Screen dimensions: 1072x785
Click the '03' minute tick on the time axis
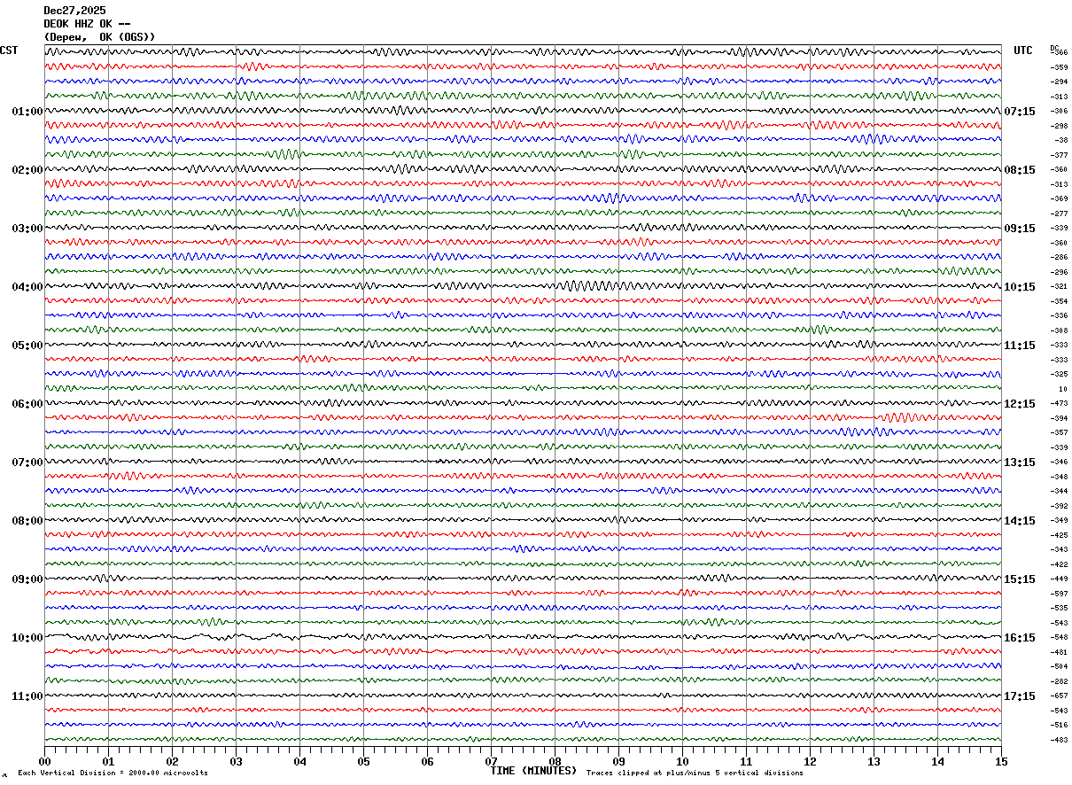point(236,761)
